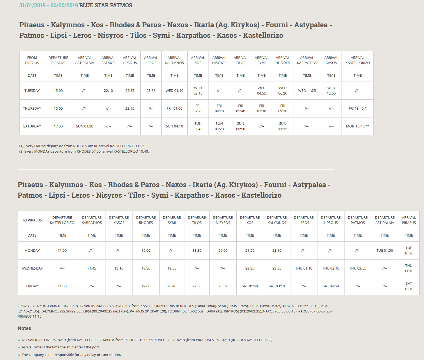
Task: Select the THURSDAY row label
Action: (x=32, y=109)
